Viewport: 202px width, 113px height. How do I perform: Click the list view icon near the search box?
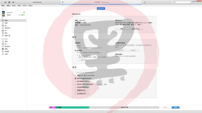click(x=145, y=2)
